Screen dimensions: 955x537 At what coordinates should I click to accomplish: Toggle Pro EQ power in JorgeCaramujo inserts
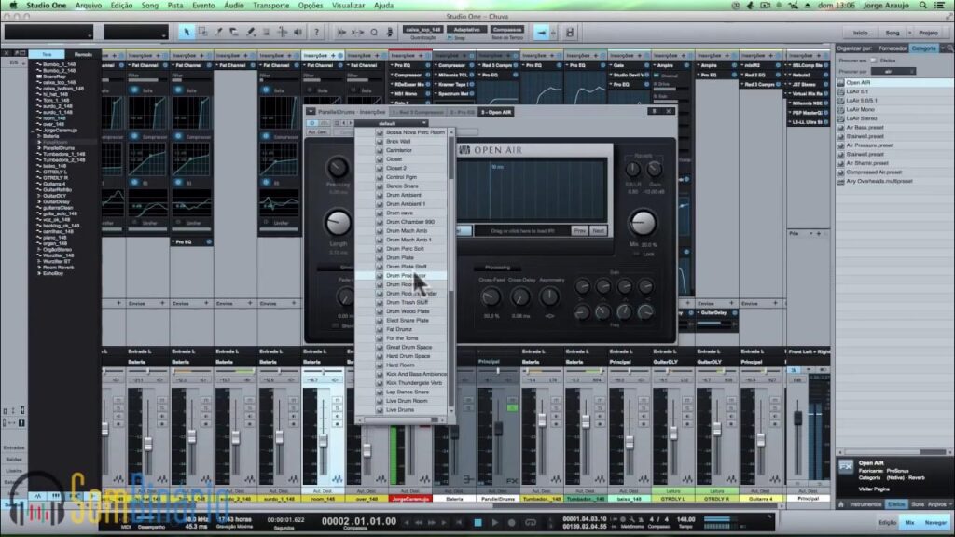427,65
